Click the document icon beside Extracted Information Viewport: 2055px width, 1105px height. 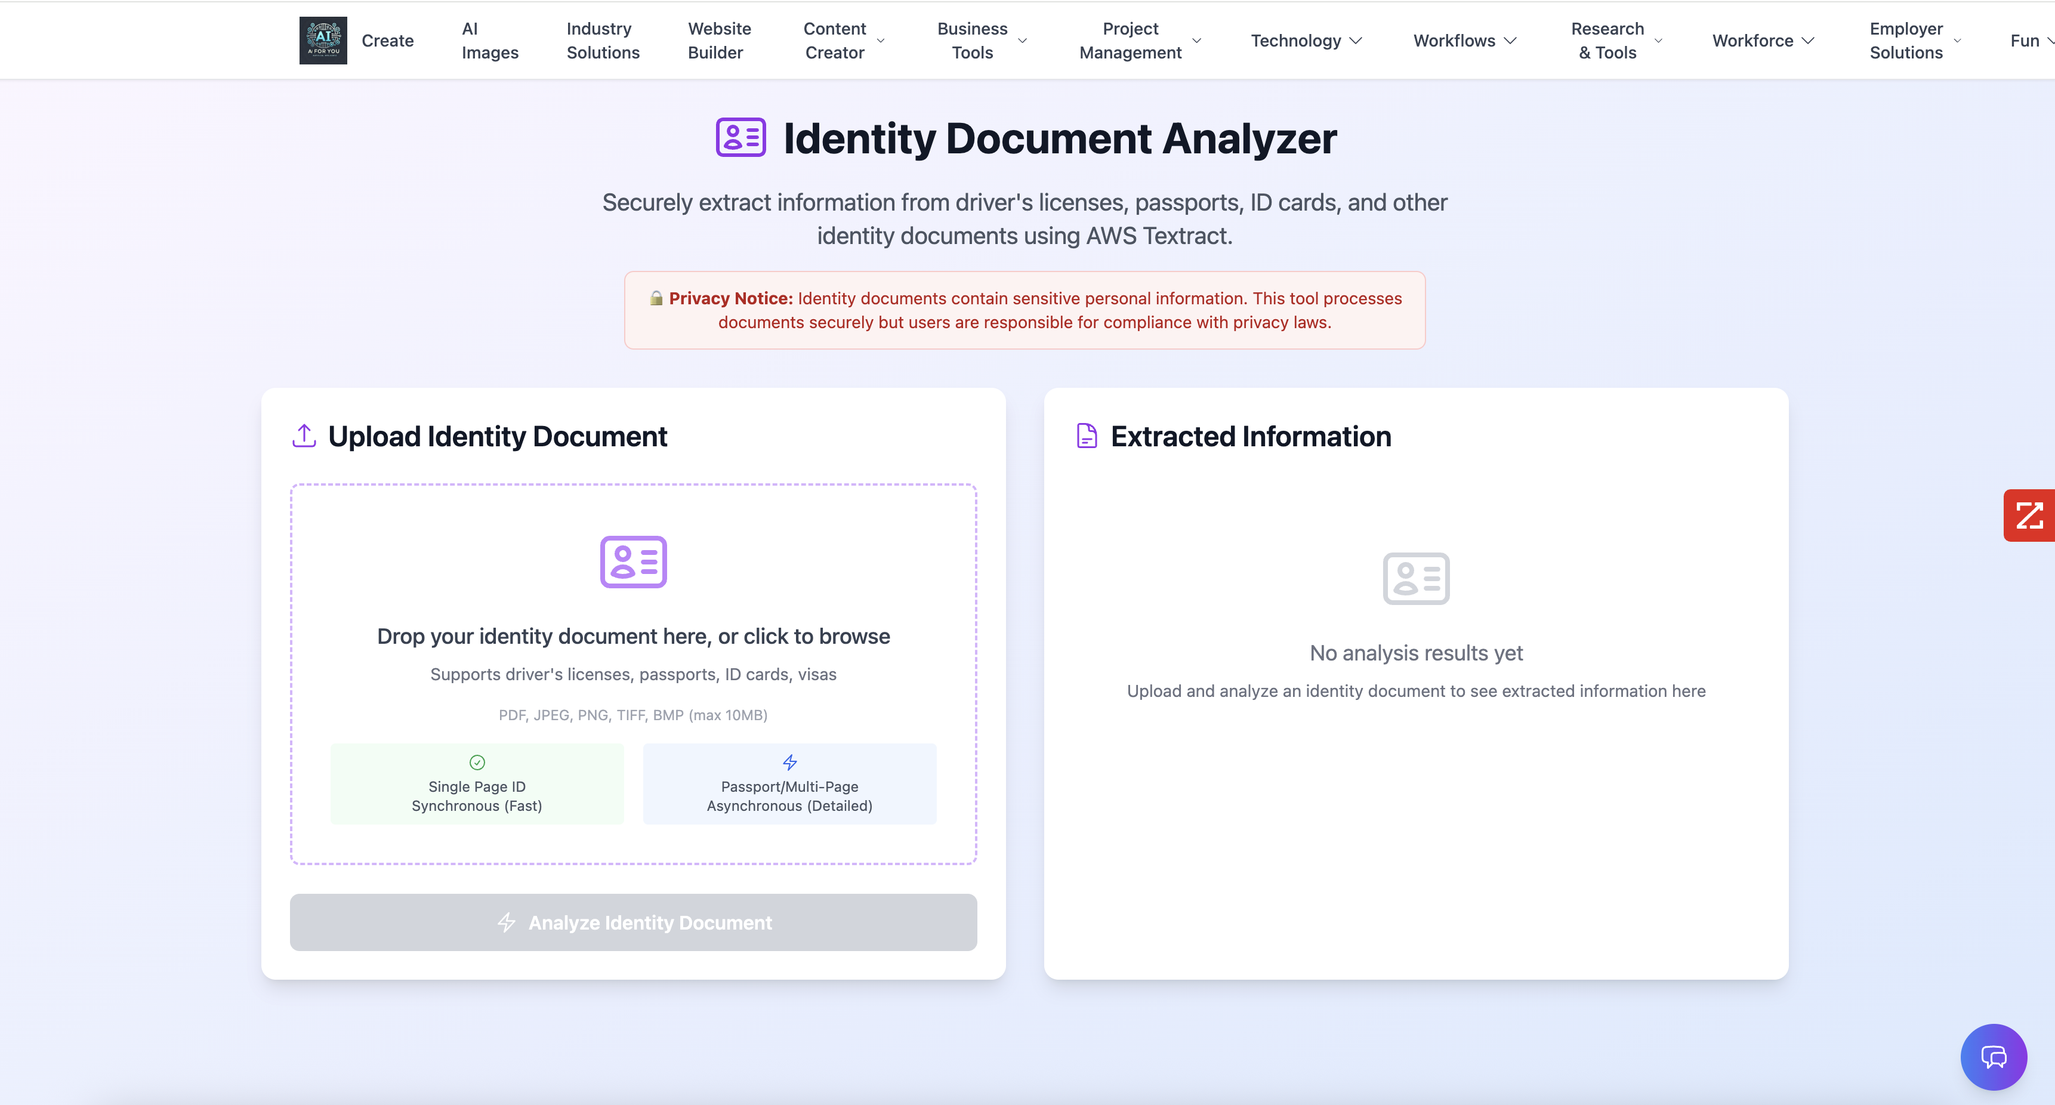coord(1087,436)
